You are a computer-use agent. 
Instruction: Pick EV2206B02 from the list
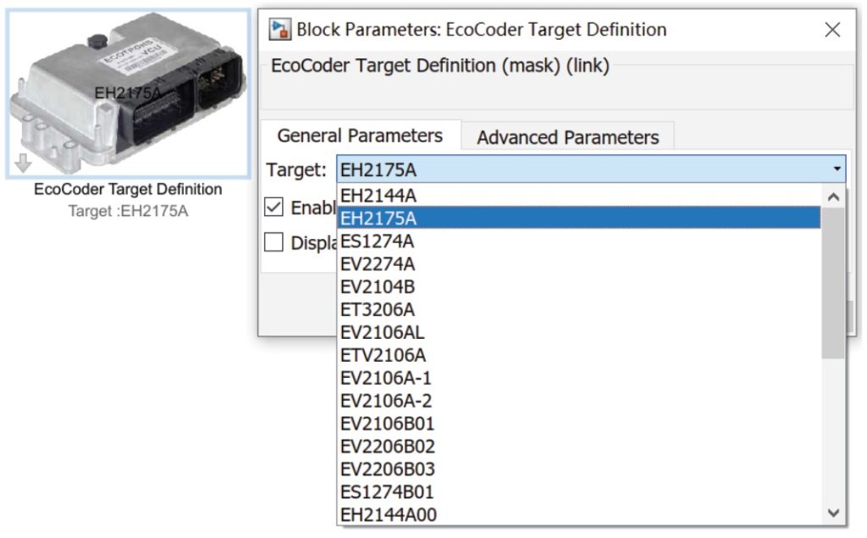[x=579, y=446]
